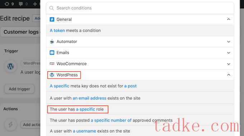This screenshot has height=136, width=244.
Task: Click the Add trigger button
Action: click(x=19, y=89)
